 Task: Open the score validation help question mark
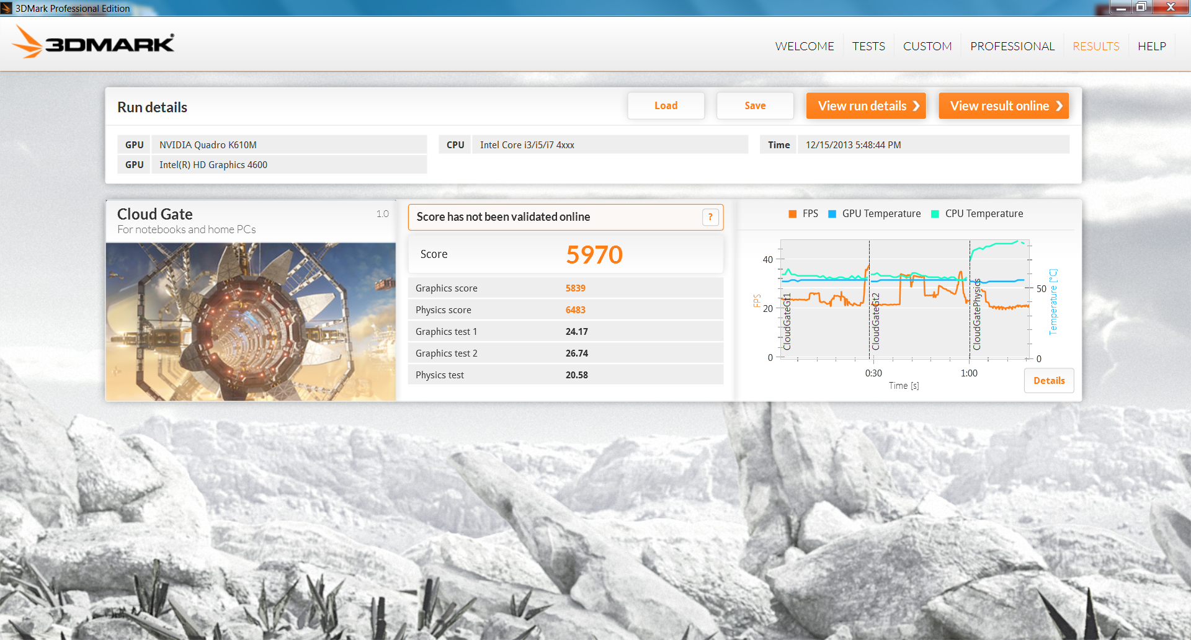coord(710,217)
